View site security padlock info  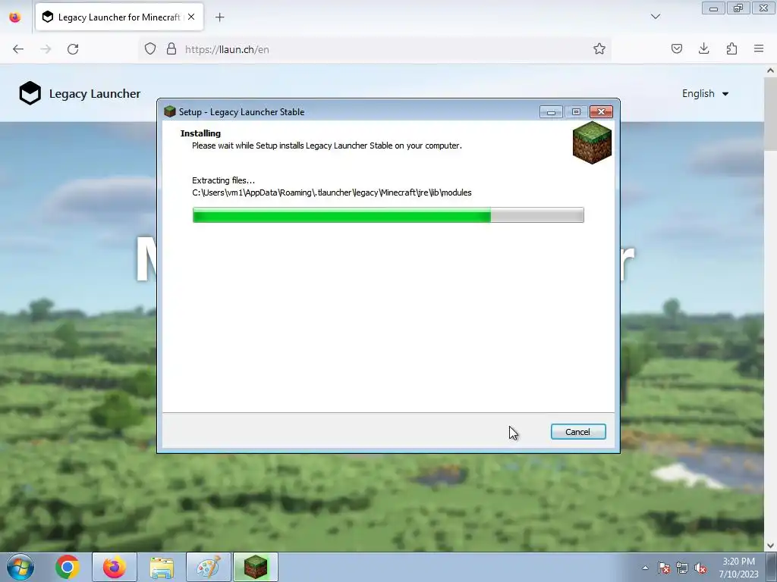pyautogui.click(x=171, y=49)
